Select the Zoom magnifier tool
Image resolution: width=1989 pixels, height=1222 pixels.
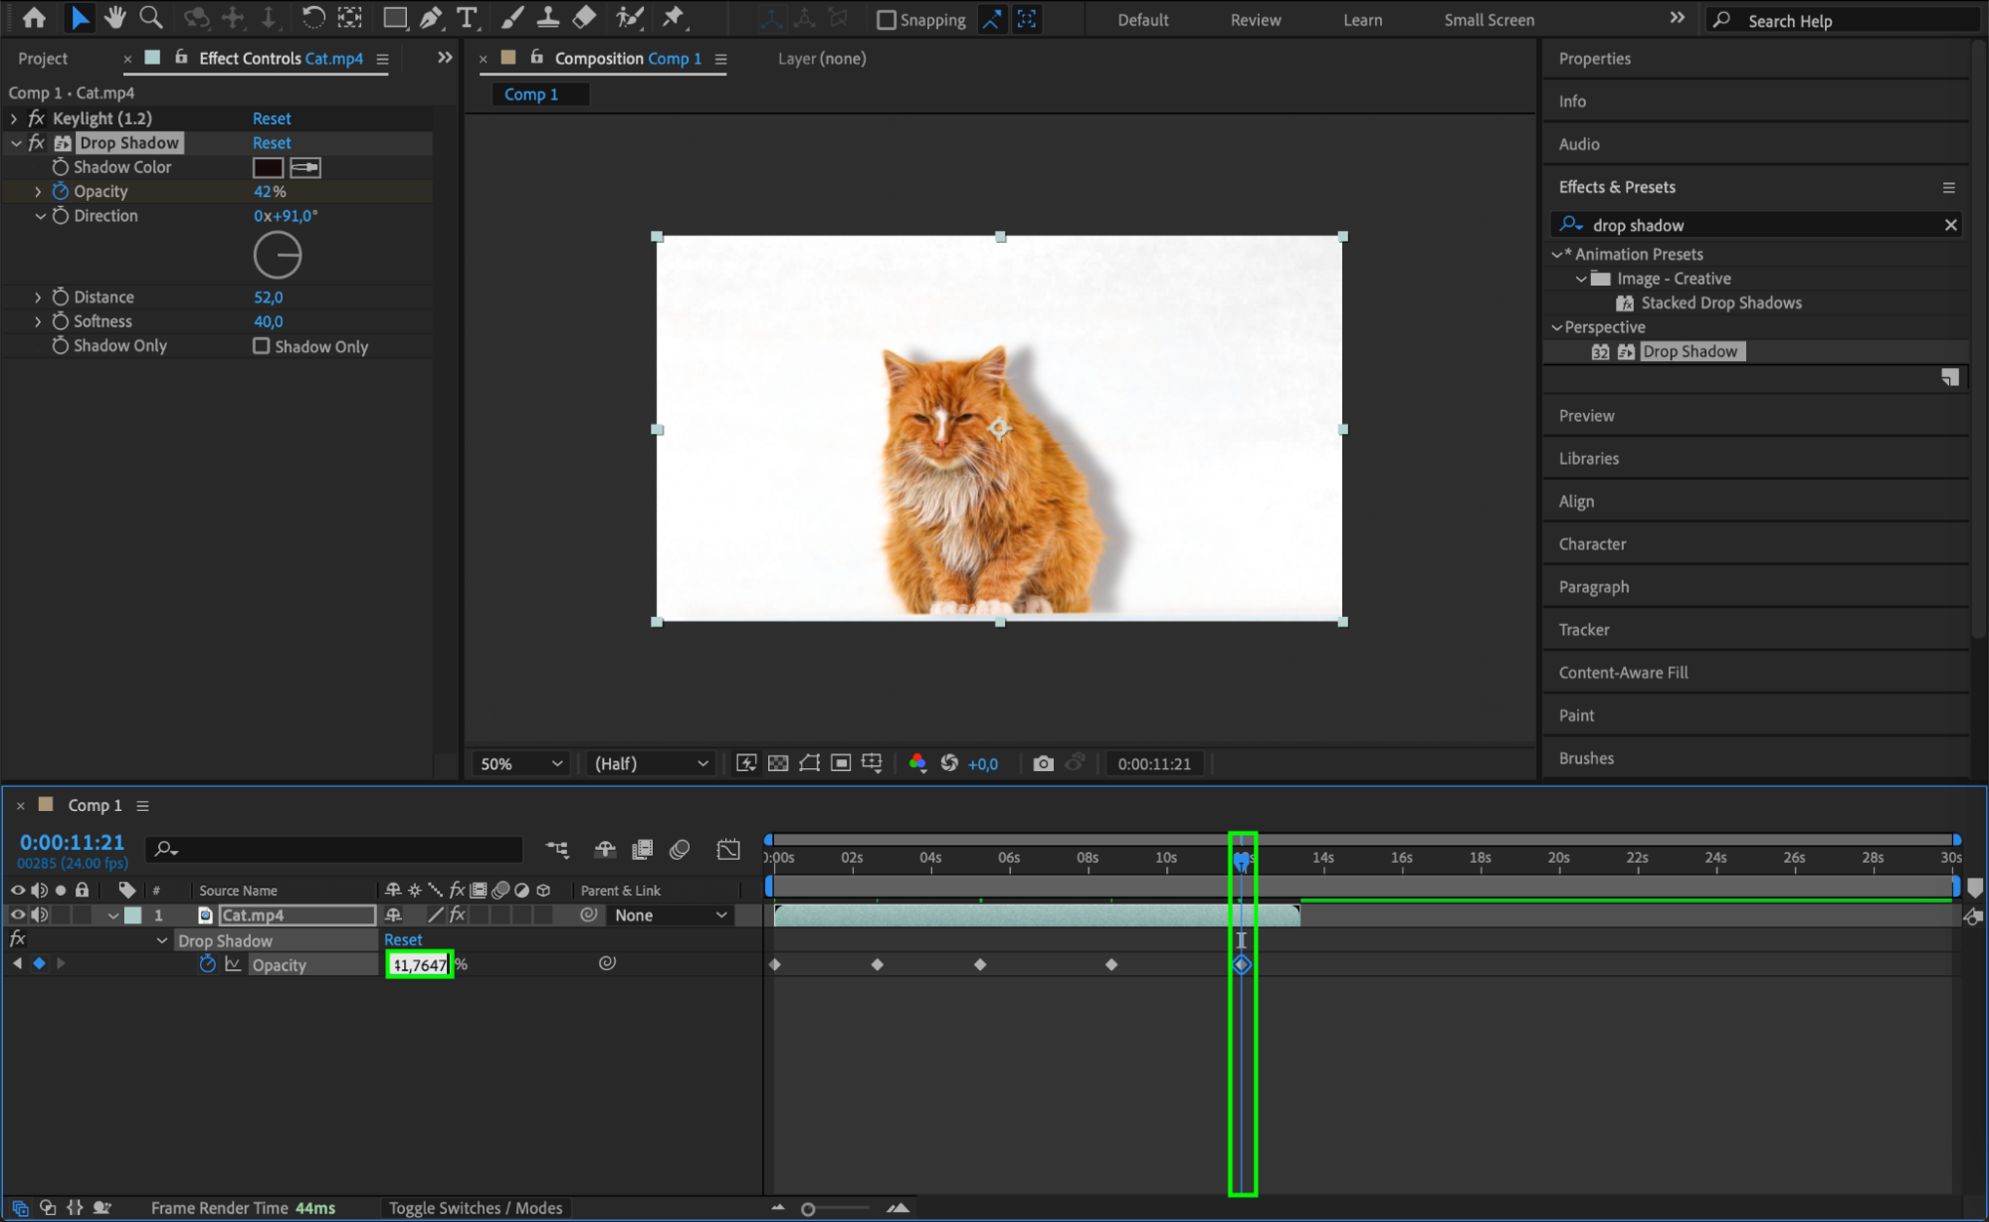point(151,18)
